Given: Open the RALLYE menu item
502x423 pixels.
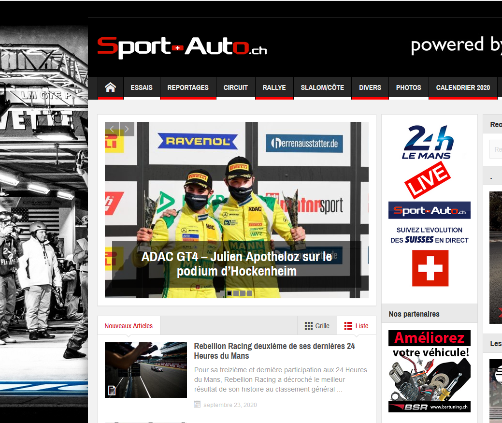Looking at the screenshot, I should [x=274, y=88].
